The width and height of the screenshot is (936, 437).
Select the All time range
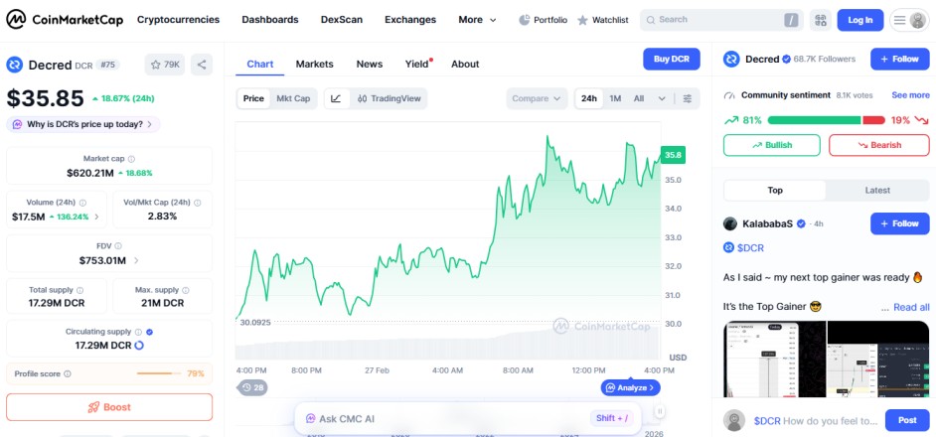click(639, 98)
